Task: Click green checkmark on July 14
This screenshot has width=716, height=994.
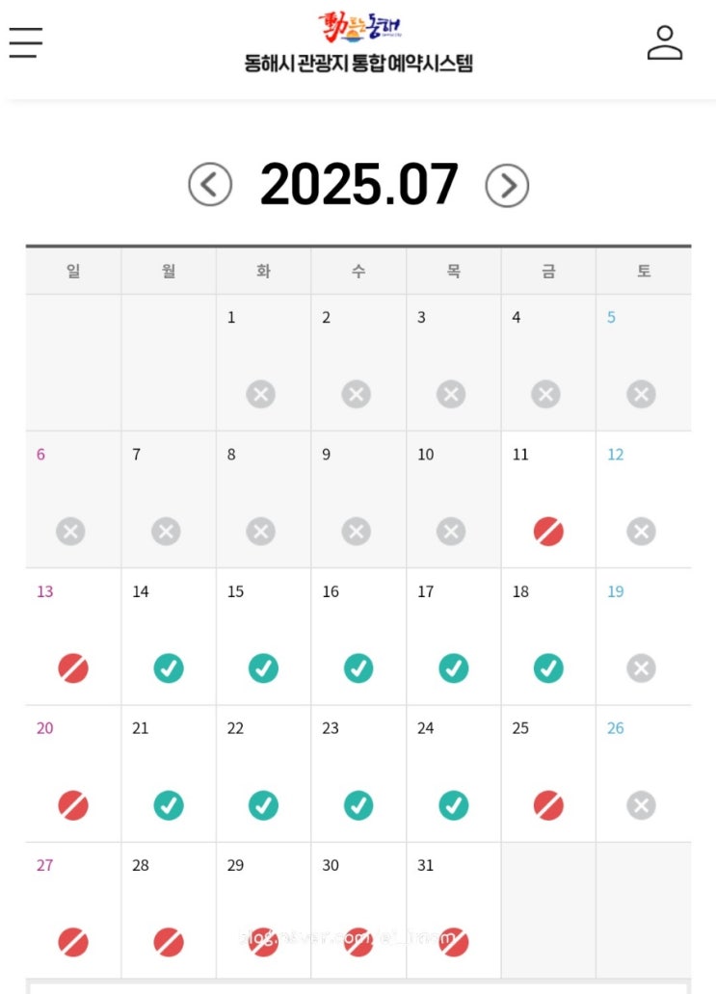Action: click(169, 667)
